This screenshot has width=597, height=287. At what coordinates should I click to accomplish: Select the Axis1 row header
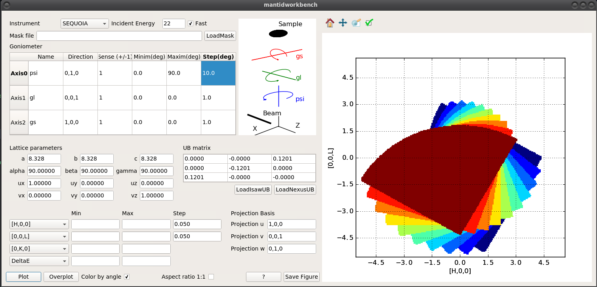click(19, 98)
